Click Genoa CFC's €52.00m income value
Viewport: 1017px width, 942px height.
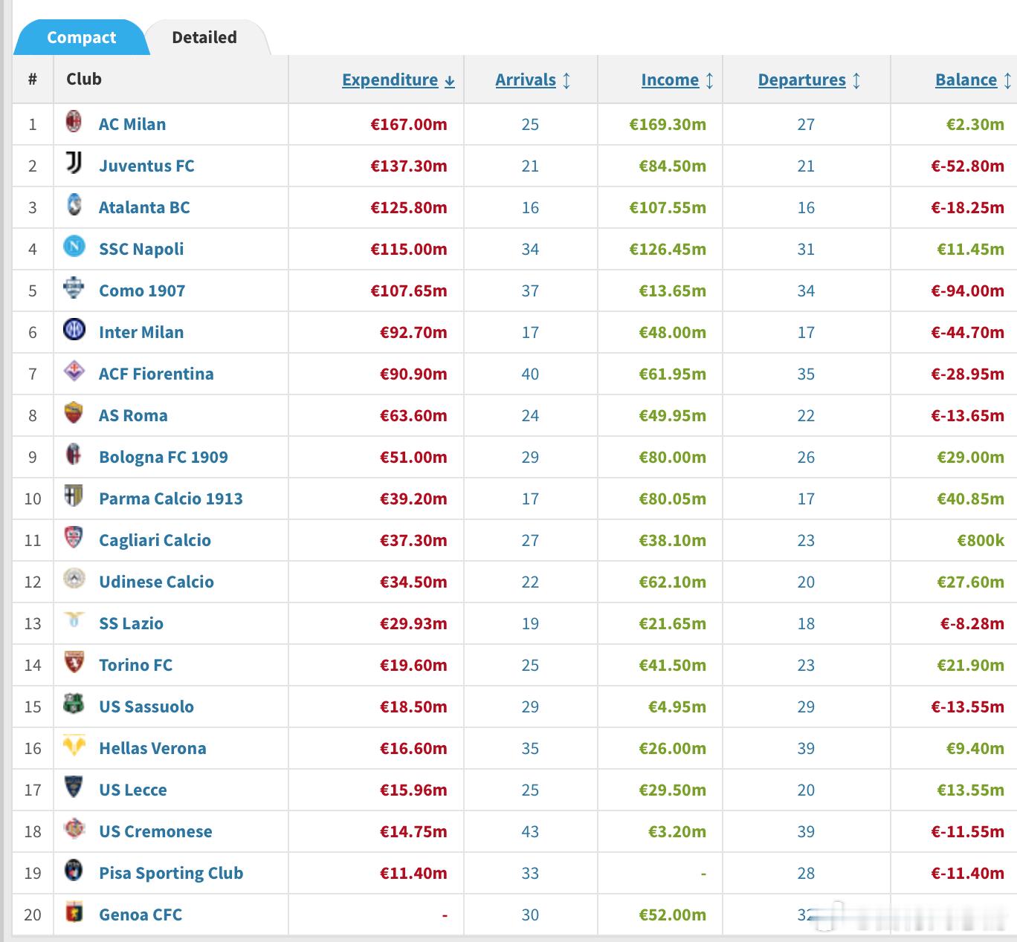coord(673,915)
